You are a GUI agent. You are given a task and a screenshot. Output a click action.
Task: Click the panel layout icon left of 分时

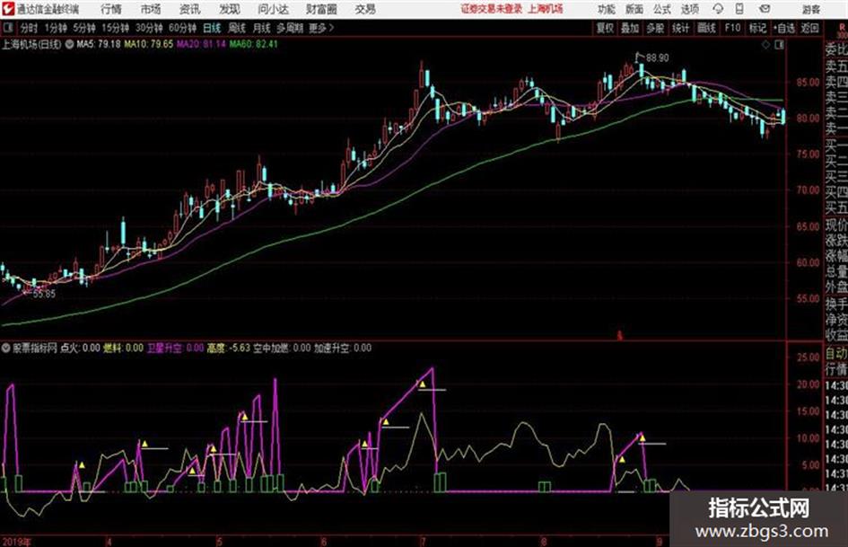click(x=7, y=28)
